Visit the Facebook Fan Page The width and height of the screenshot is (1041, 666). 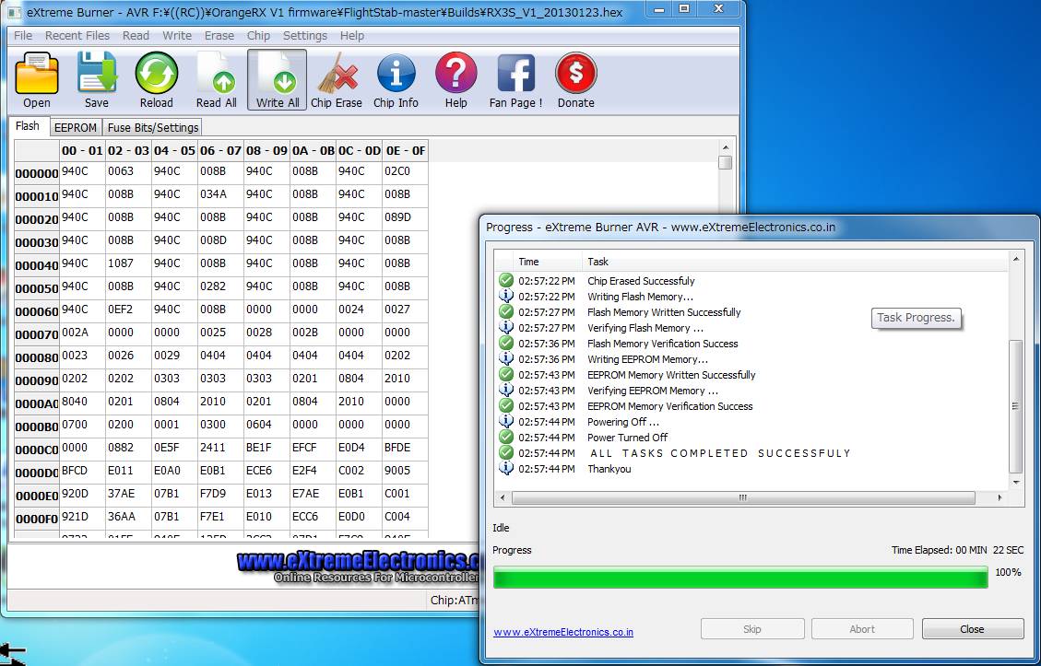click(x=515, y=79)
